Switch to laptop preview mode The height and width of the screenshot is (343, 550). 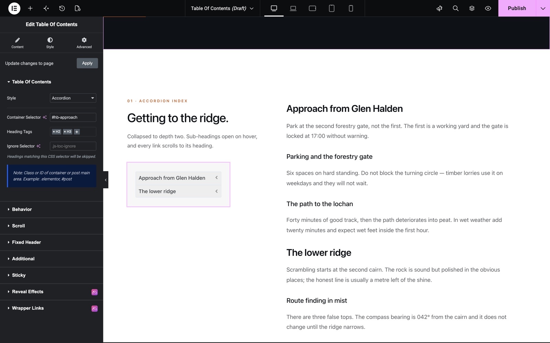point(293,8)
